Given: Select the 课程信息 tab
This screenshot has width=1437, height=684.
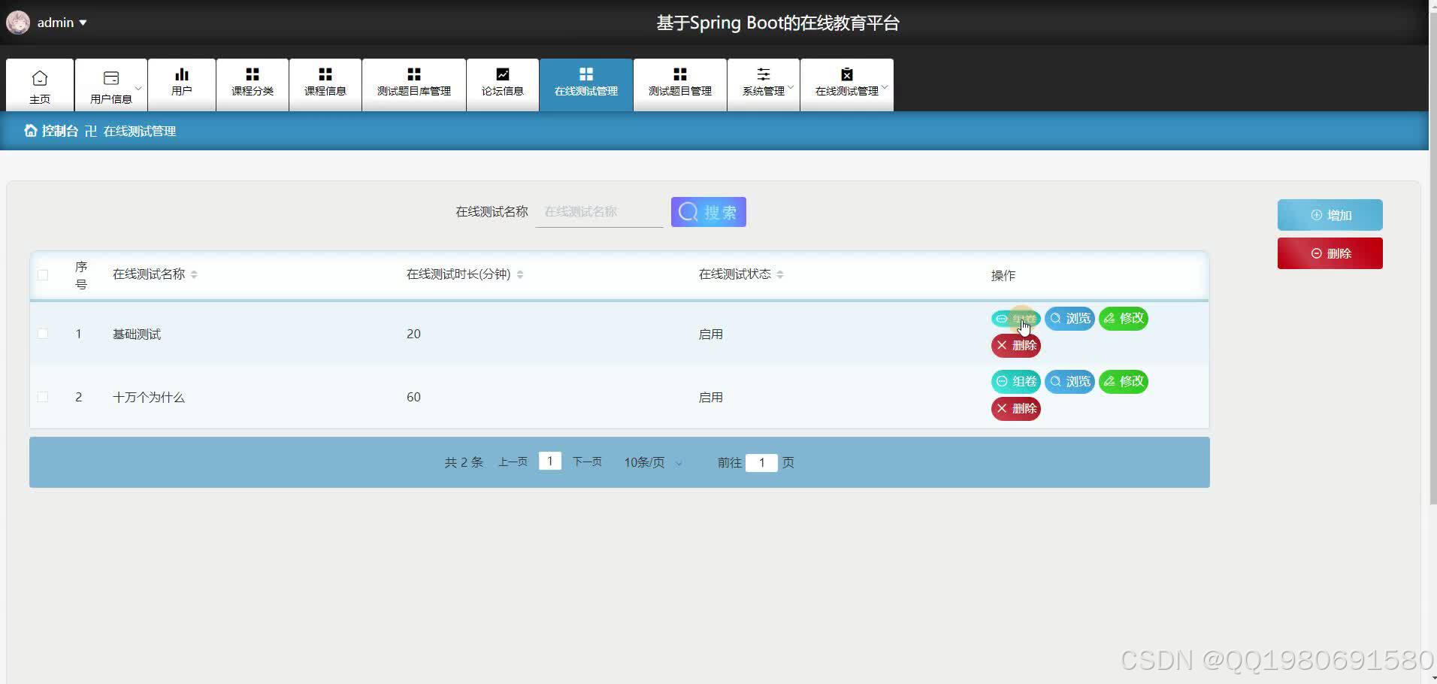Looking at the screenshot, I should pos(325,84).
